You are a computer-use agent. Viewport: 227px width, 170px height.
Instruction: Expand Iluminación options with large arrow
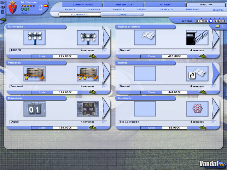click(x=106, y=37)
